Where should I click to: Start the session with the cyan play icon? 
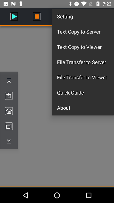point(14,16)
